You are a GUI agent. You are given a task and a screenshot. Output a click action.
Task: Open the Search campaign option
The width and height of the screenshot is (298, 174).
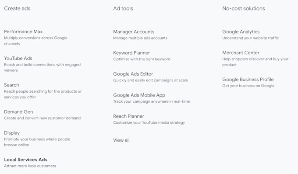click(x=11, y=85)
